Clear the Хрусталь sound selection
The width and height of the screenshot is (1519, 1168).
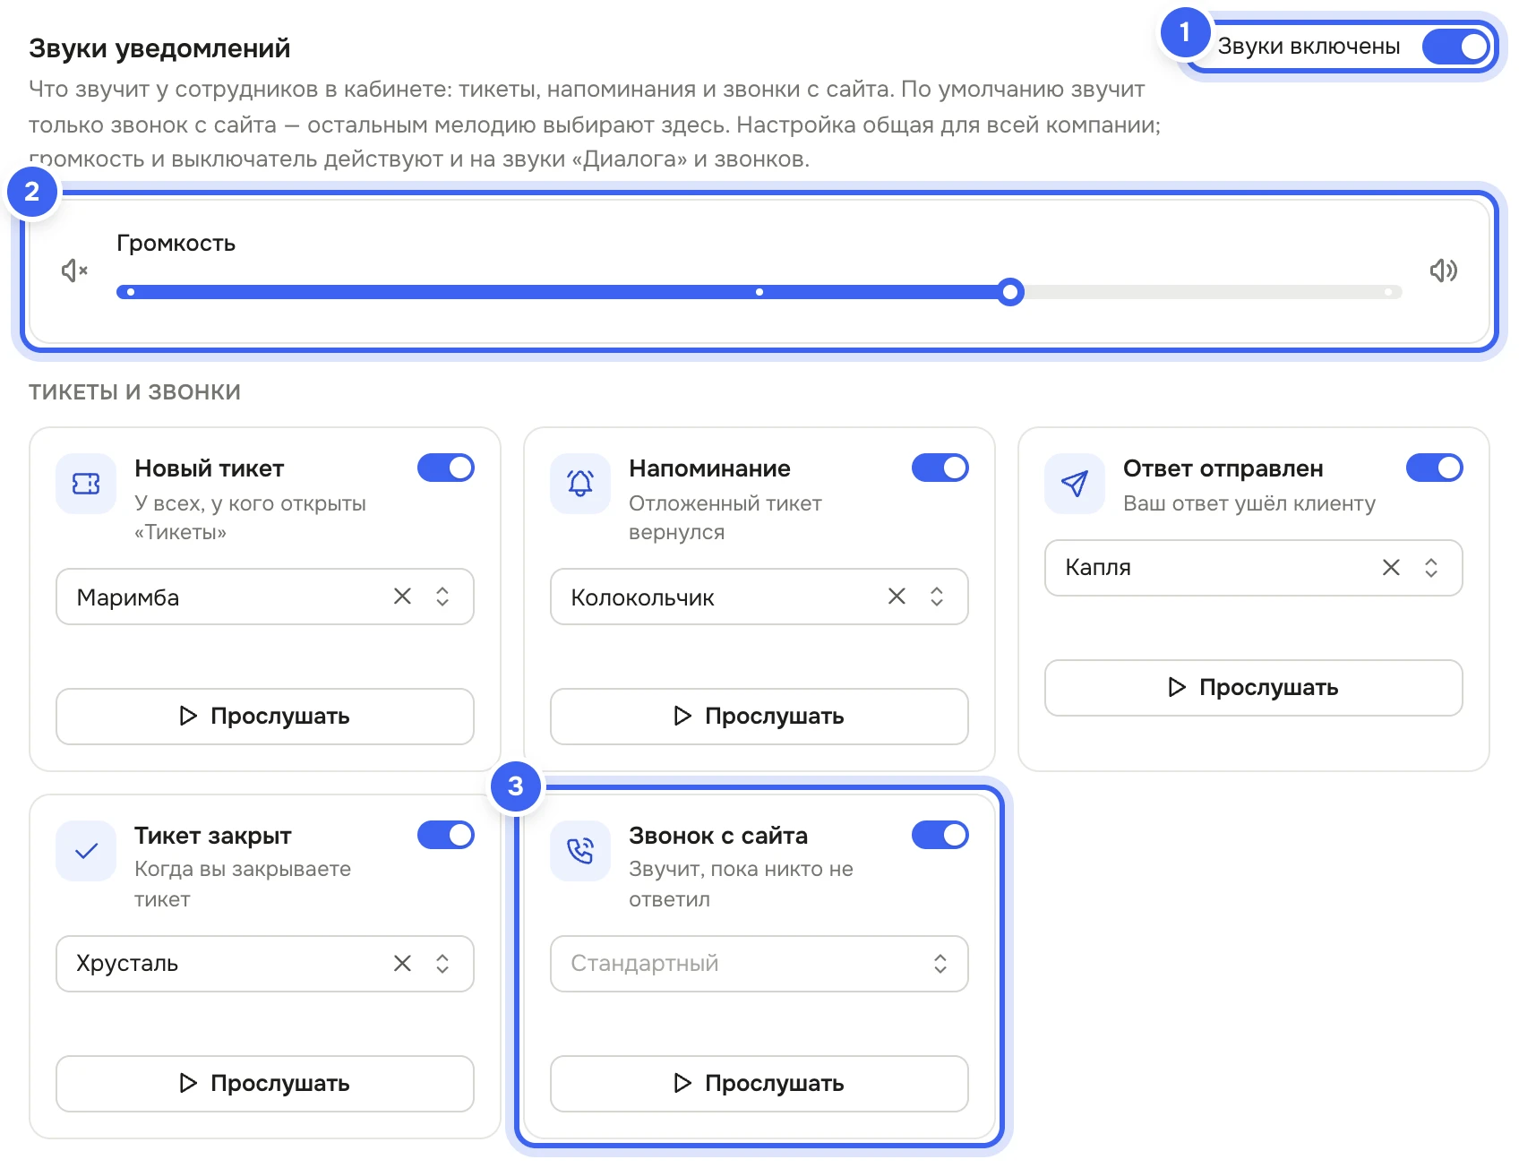(402, 964)
